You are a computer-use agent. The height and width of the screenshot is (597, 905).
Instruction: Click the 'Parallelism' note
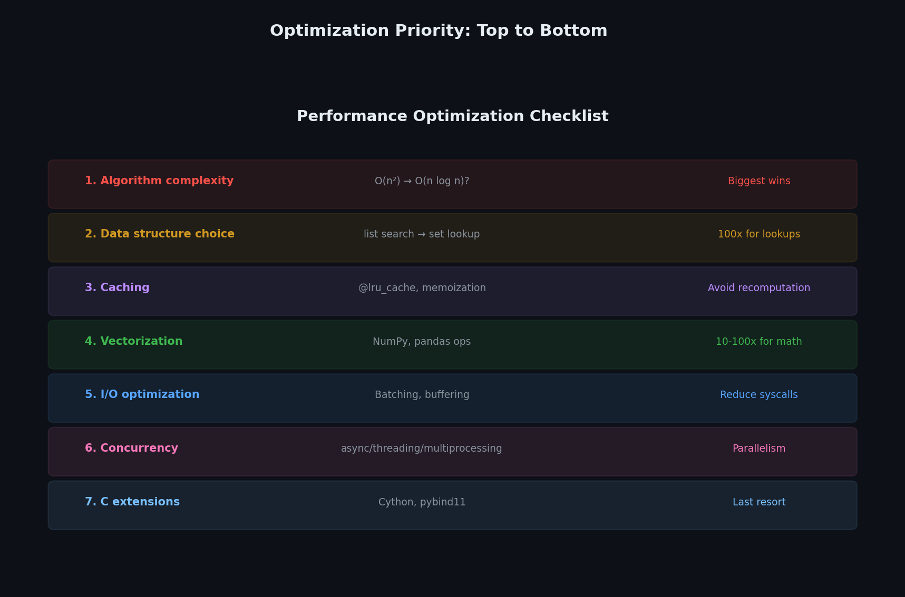click(759, 449)
